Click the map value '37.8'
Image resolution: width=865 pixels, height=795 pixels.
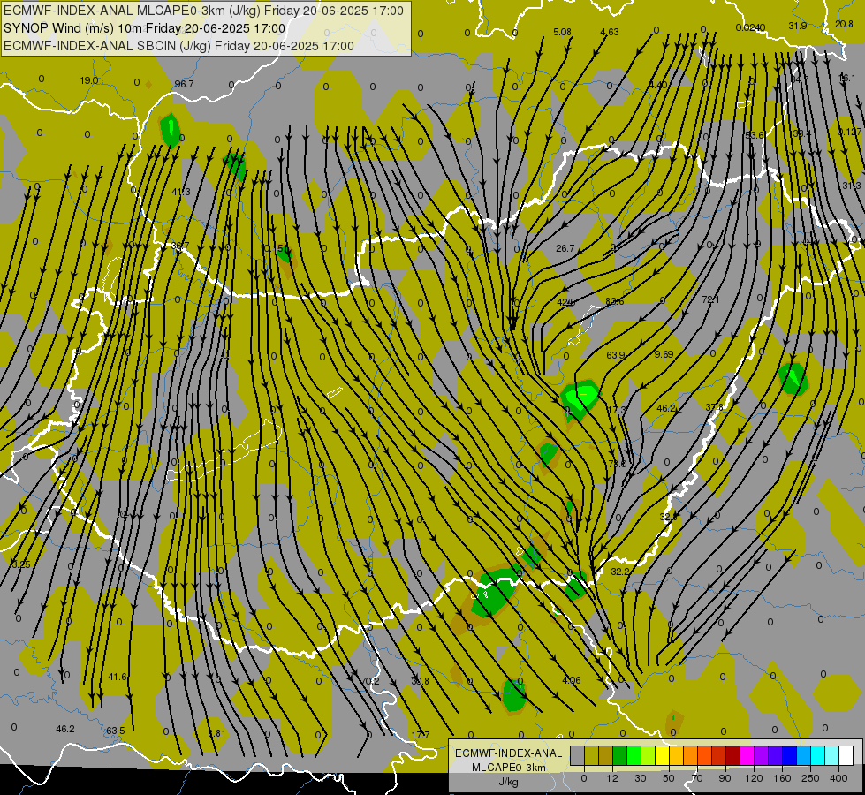pyautogui.click(x=715, y=407)
